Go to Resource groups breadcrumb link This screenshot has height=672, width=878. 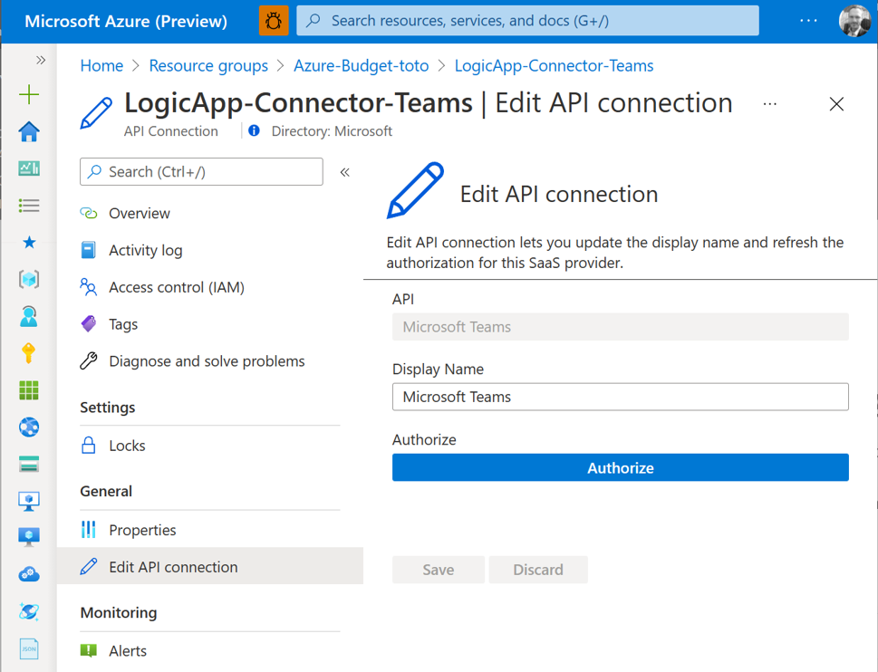(x=208, y=65)
